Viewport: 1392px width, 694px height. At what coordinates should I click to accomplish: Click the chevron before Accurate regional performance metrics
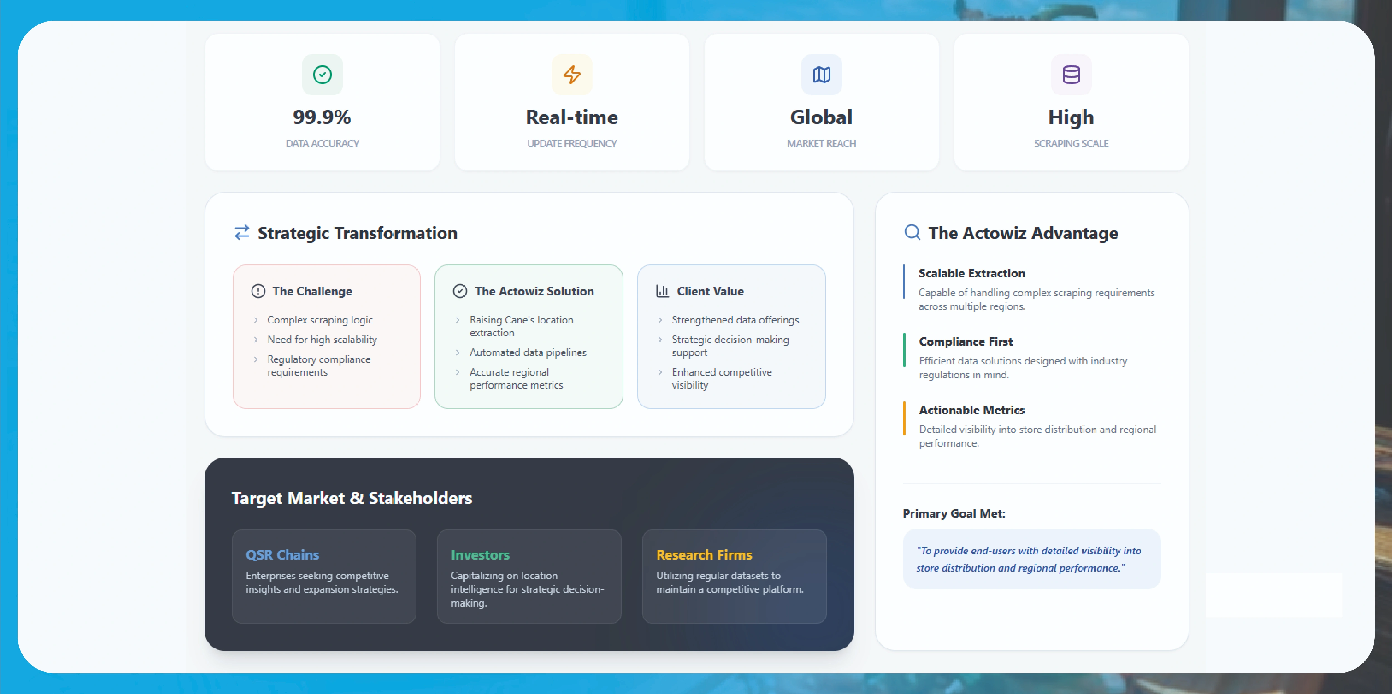tap(458, 372)
